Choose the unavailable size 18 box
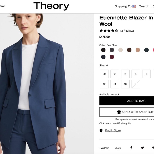 point(136,84)
